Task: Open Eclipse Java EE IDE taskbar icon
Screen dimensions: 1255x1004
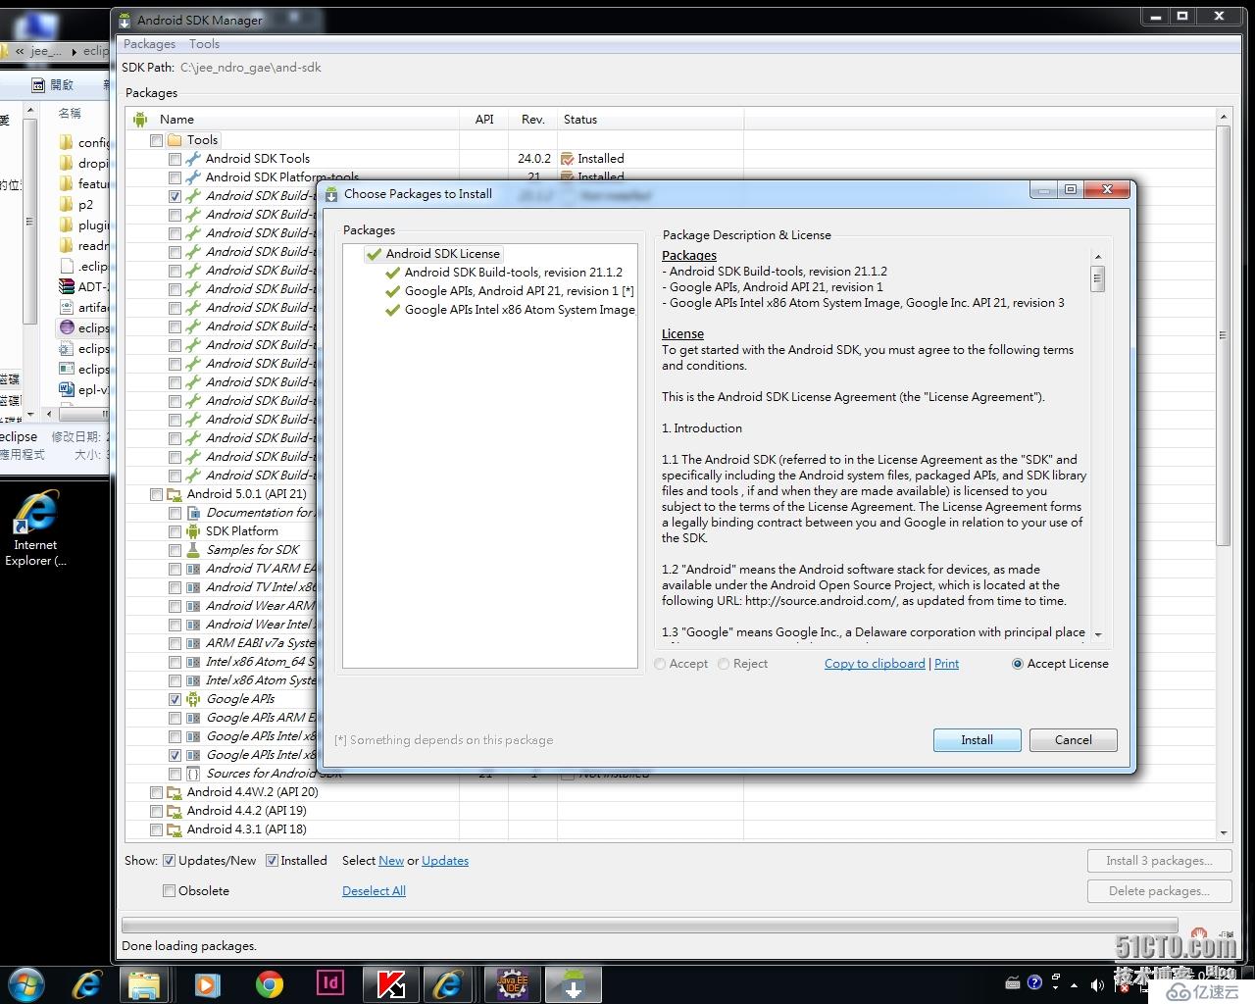Action: [512, 984]
